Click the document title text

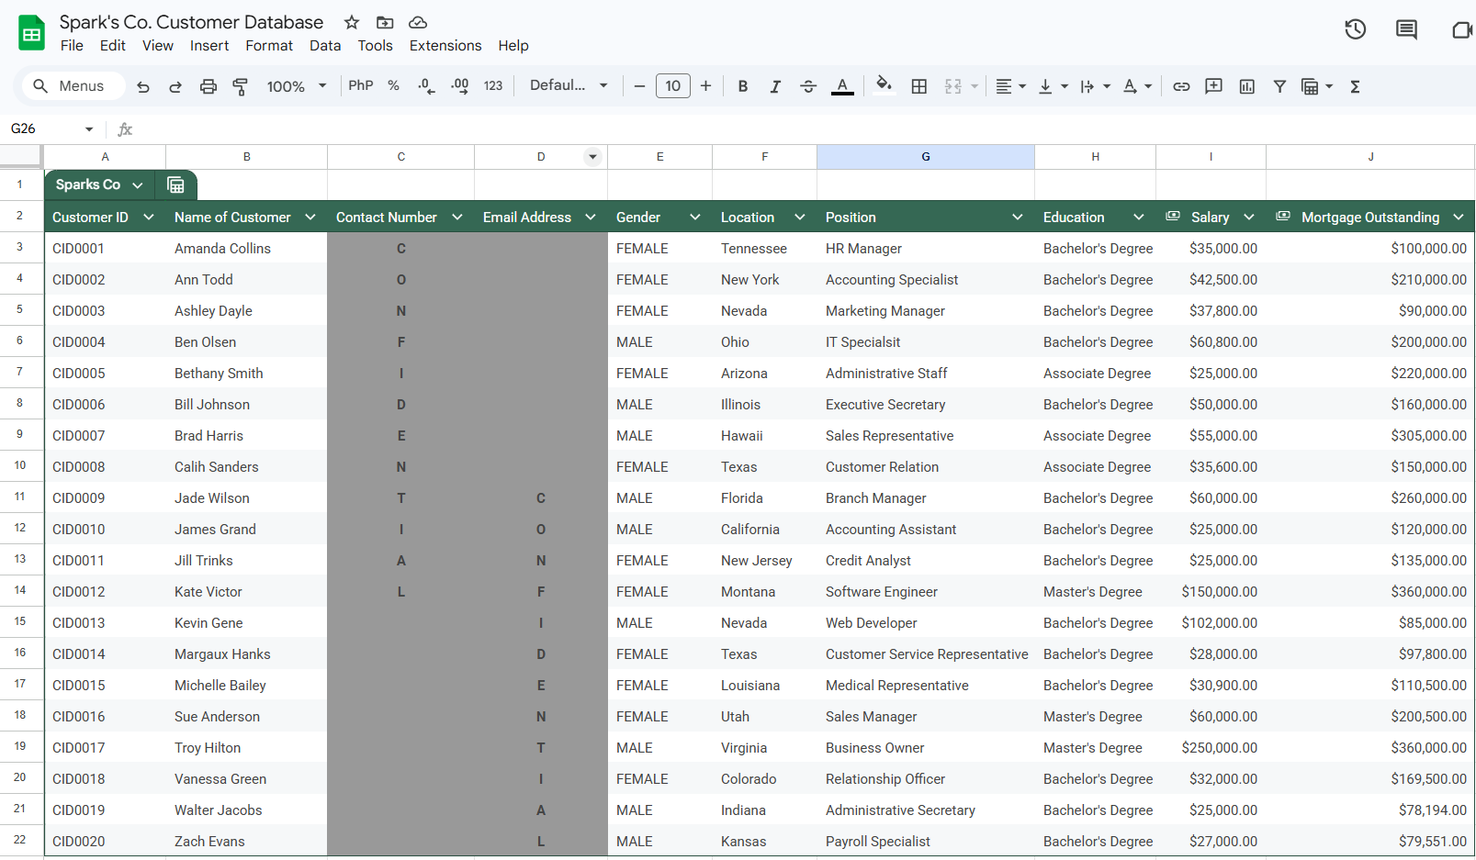(191, 22)
